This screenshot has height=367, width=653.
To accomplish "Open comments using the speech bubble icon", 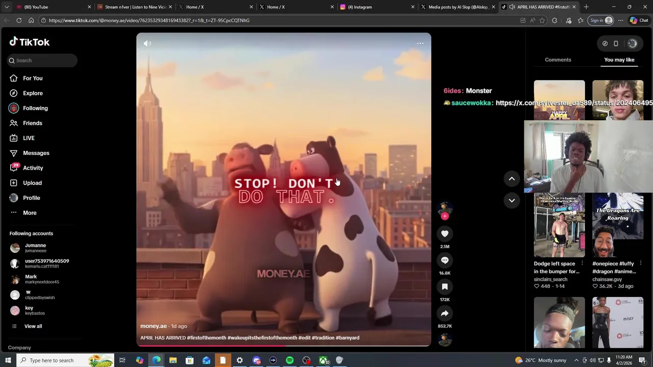I will tap(445, 260).
